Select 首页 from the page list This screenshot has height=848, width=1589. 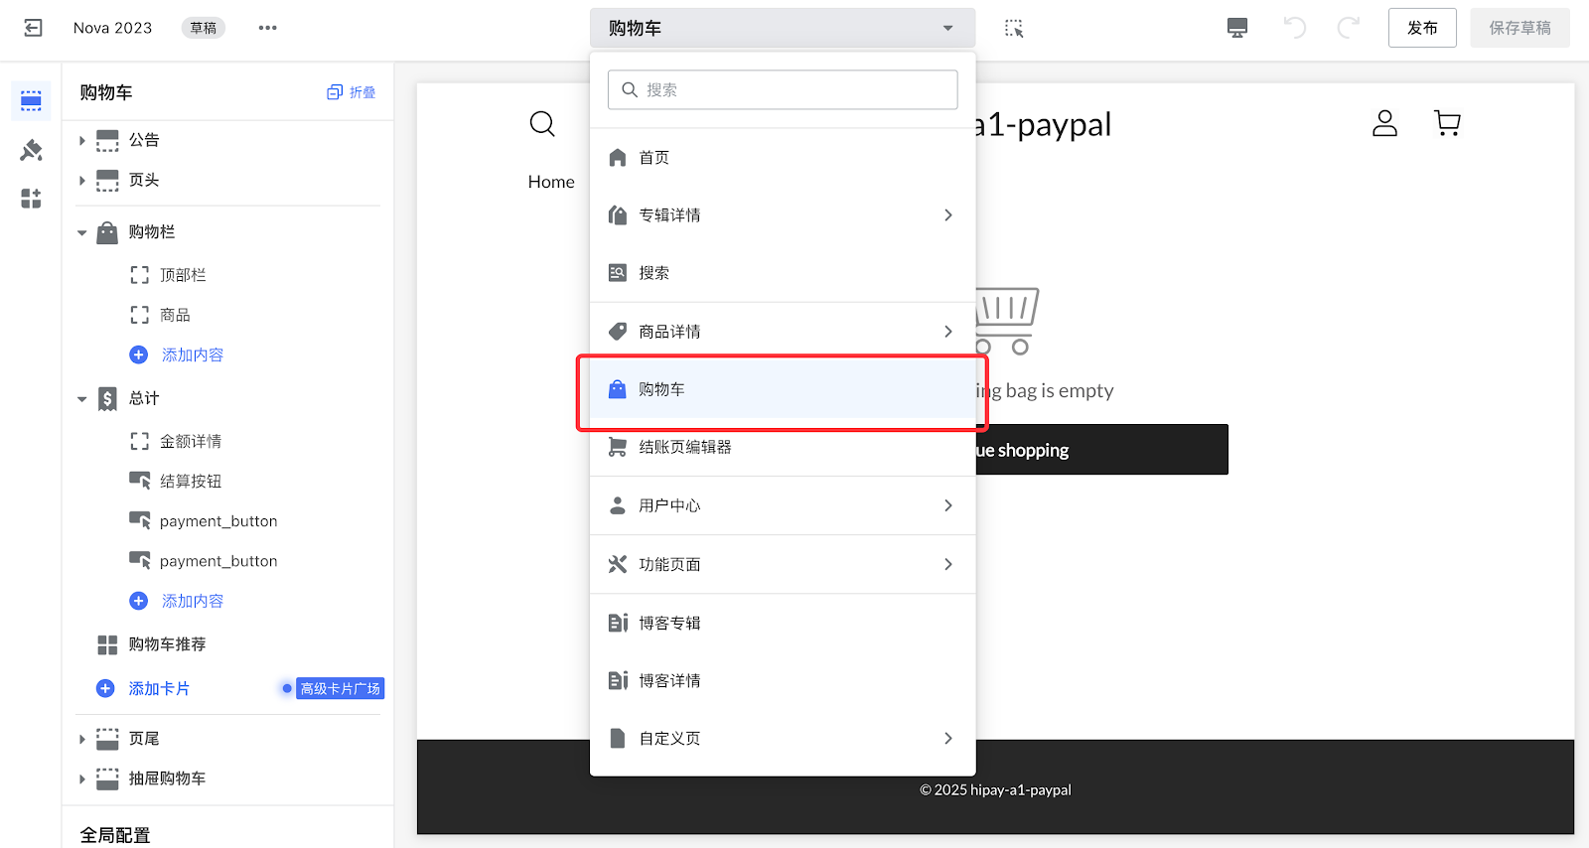pyautogui.click(x=653, y=158)
